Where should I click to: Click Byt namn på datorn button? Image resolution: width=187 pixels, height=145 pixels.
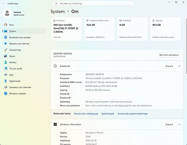pyautogui.click(x=169, y=55)
